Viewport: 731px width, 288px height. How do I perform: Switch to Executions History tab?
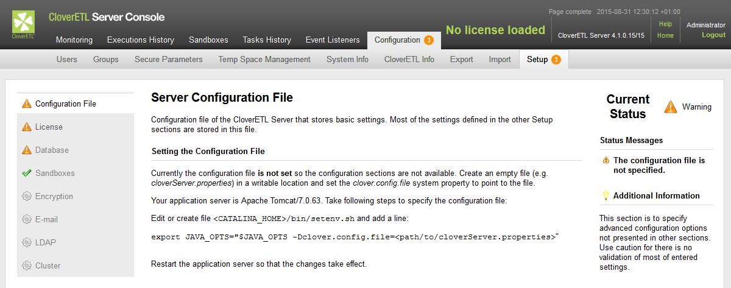pos(141,40)
